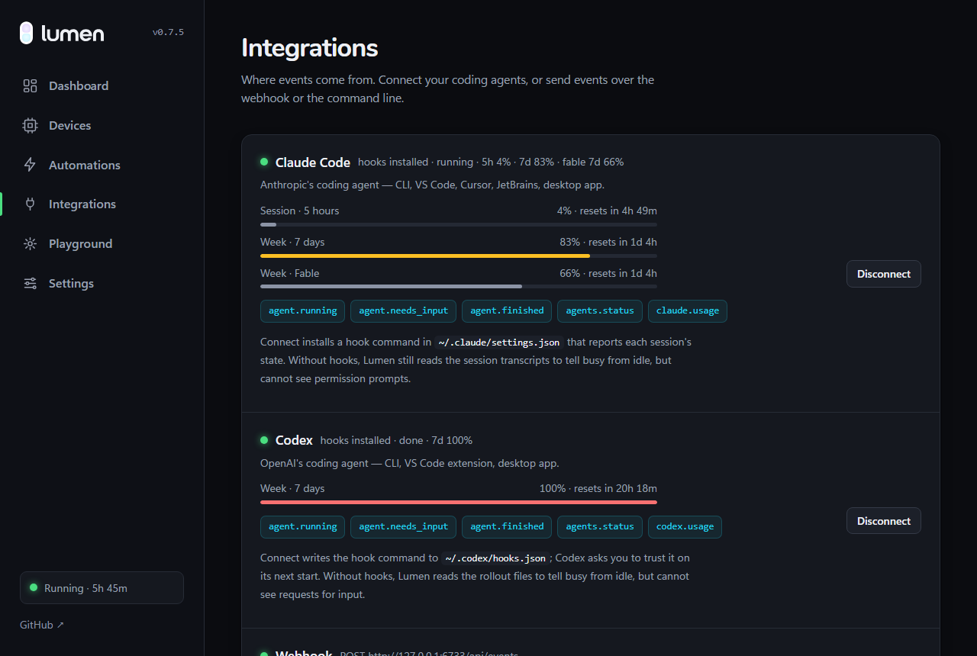Disconnect the Codex integration
977x656 pixels.
click(883, 521)
